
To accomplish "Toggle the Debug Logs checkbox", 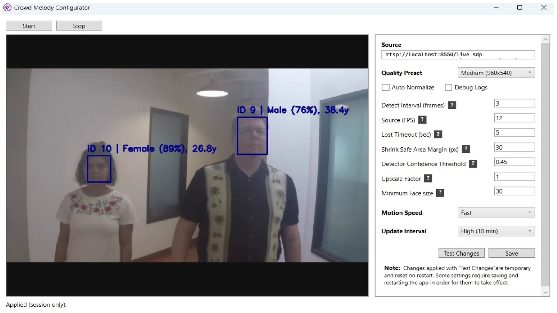I will click(448, 87).
